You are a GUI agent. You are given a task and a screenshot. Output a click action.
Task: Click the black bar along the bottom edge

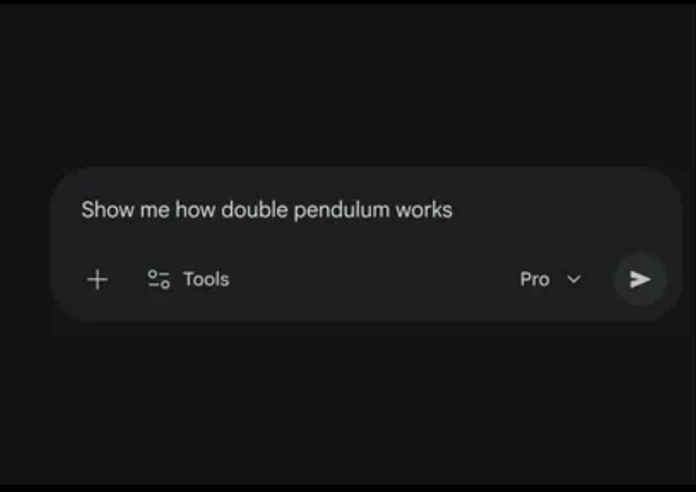point(348,488)
